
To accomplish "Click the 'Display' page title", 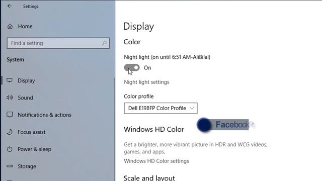I will (139, 27).
